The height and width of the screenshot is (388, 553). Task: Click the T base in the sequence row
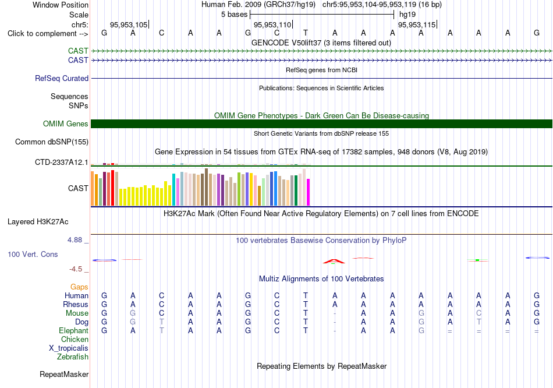306,33
